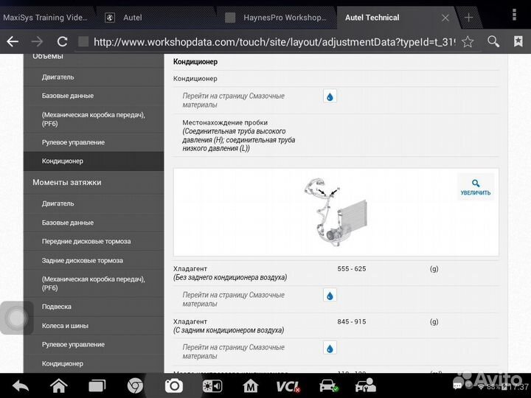Viewport: 531px width, 398px height.
Task: Reload the page with refresh icon
Action: [62, 41]
